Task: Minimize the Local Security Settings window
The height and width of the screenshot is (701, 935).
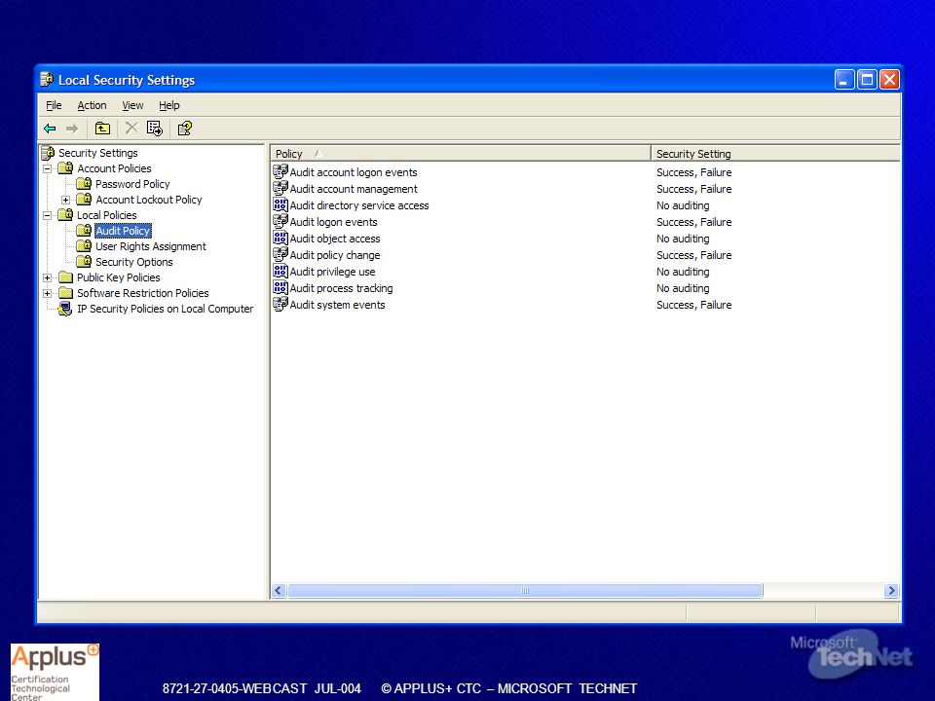Action: [844, 79]
